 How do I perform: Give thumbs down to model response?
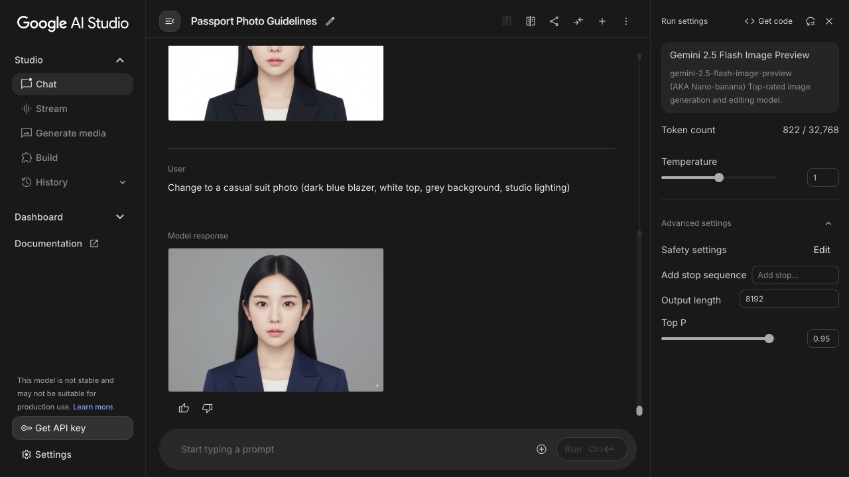[208, 408]
